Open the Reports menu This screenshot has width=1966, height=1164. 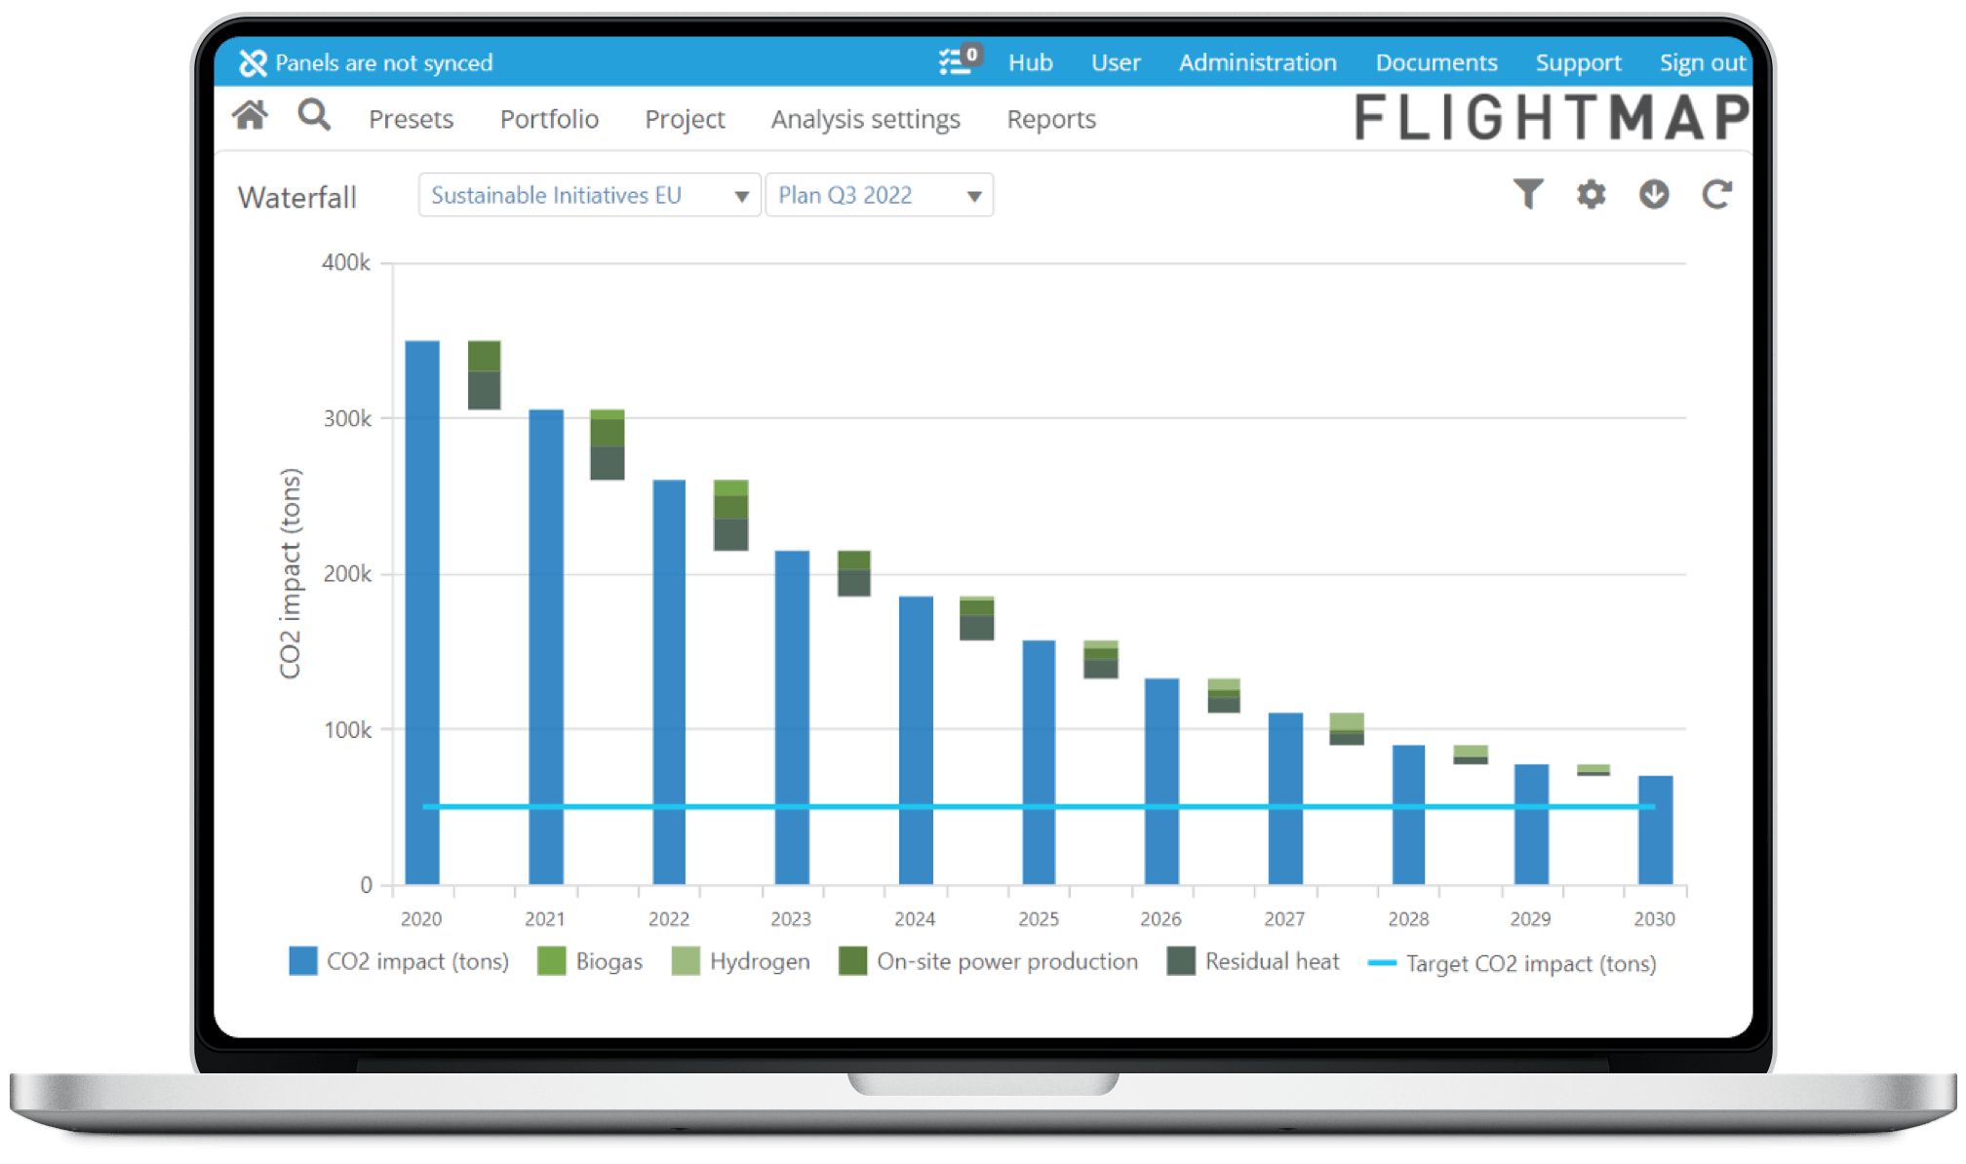tap(1050, 118)
